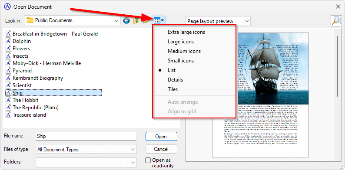The width and height of the screenshot is (345, 170).
Task: Click the Auto arrange menu entry
Action: [x=182, y=102]
